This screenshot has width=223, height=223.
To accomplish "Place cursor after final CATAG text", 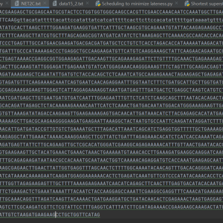I will click(x=100, y=214).
